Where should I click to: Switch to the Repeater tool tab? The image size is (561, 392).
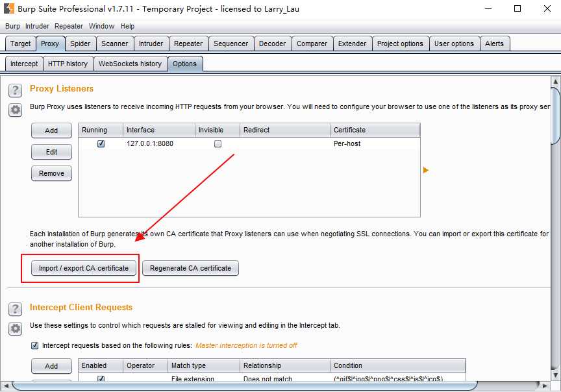pyautogui.click(x=188, y=43)
